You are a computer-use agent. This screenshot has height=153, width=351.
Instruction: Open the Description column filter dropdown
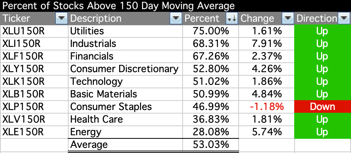[176, 19]
